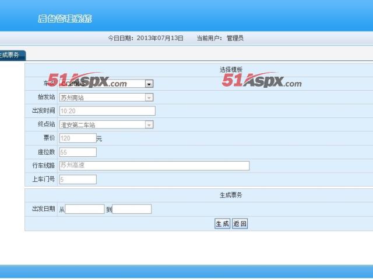Click the 选择模板 section header

coord(231,69)
